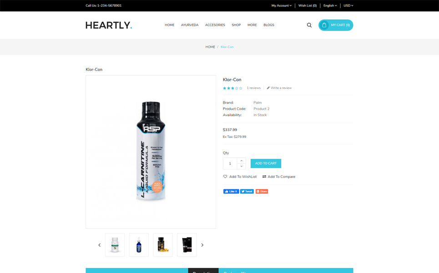Open the AYURVEDA menu item

(190, 25)
